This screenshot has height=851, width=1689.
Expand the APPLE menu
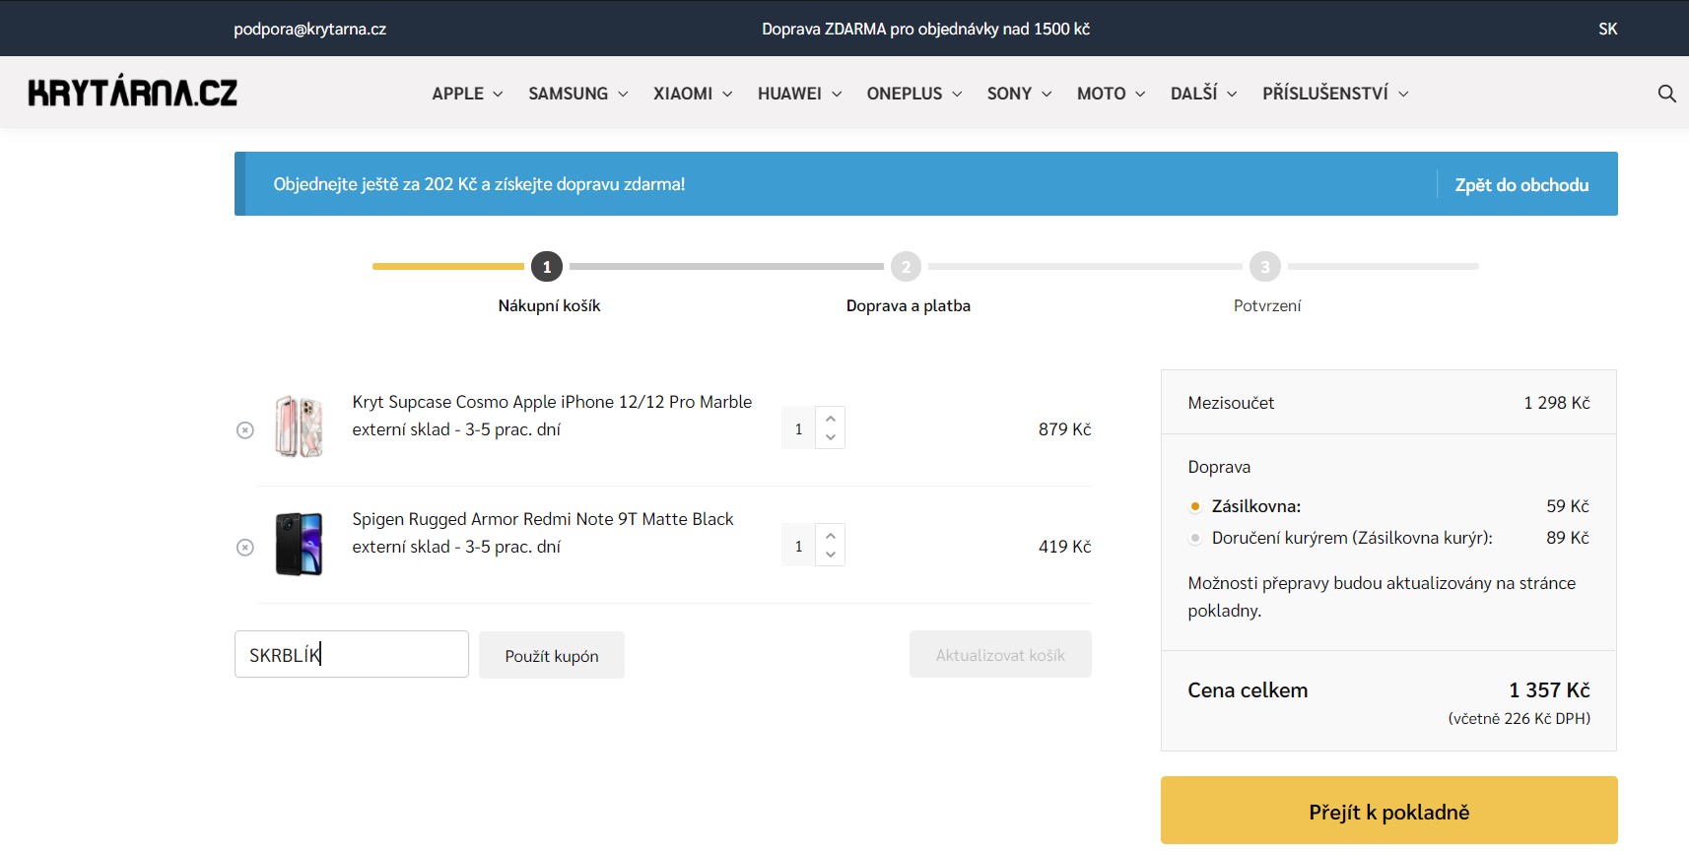(x=468, y=94)
